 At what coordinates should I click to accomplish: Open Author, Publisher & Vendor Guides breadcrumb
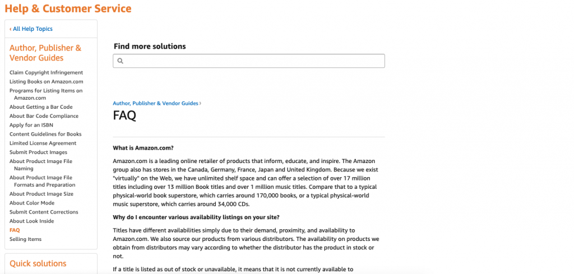[x=155, y=103]
